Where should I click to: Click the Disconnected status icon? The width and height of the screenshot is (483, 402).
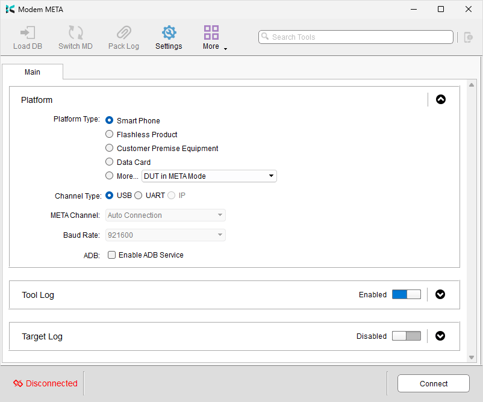18,383
